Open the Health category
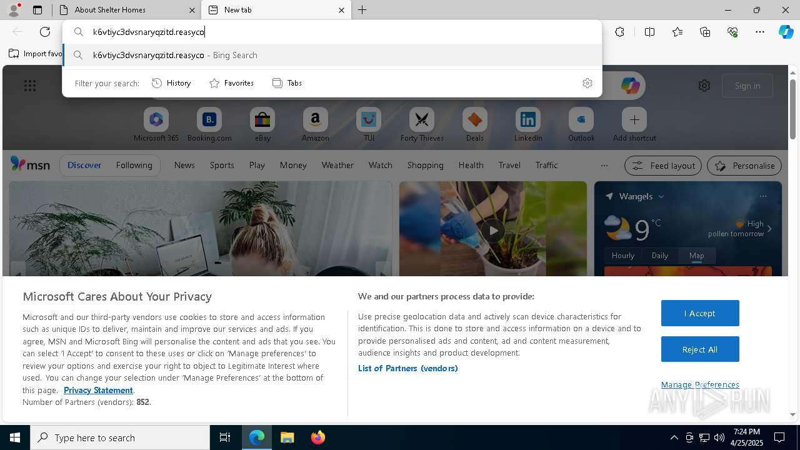 471,165
